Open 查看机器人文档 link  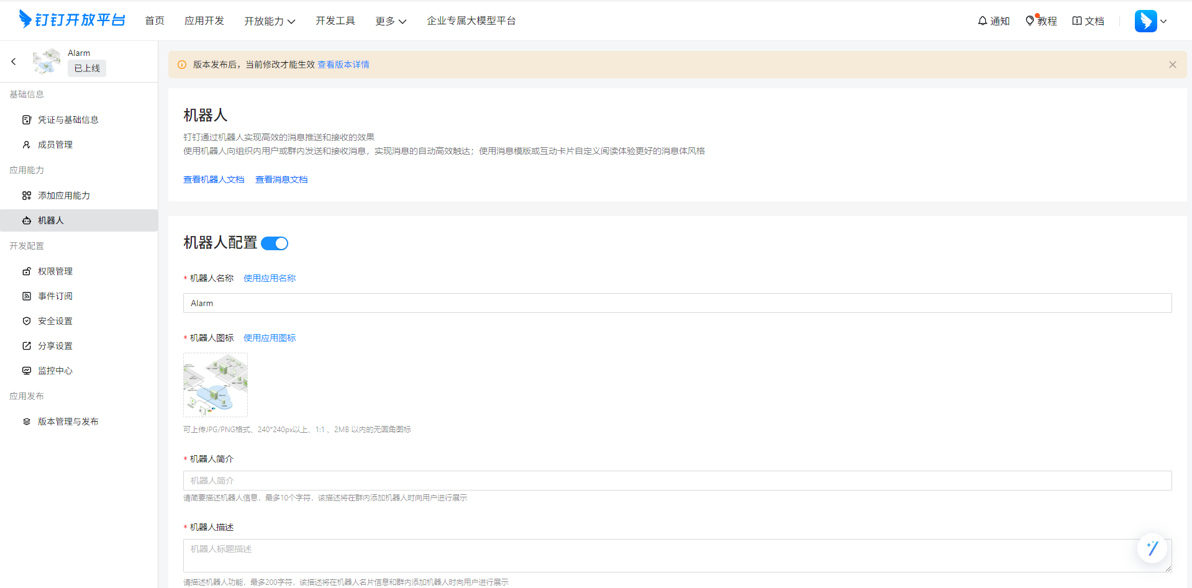(x=214, y=179)
